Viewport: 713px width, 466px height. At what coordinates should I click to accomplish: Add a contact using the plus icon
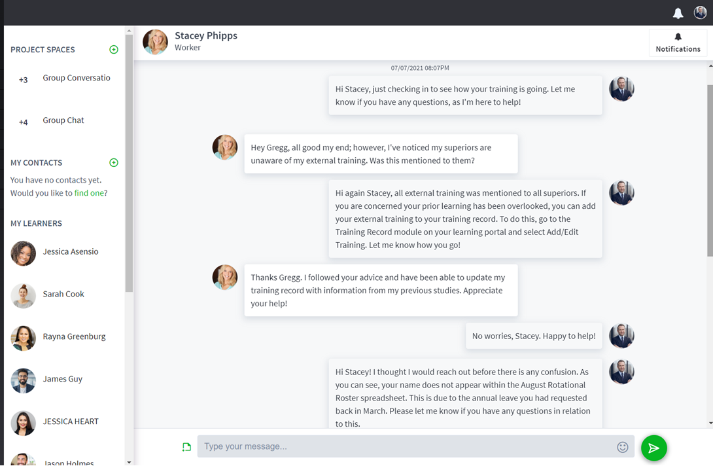click(113, 162)
